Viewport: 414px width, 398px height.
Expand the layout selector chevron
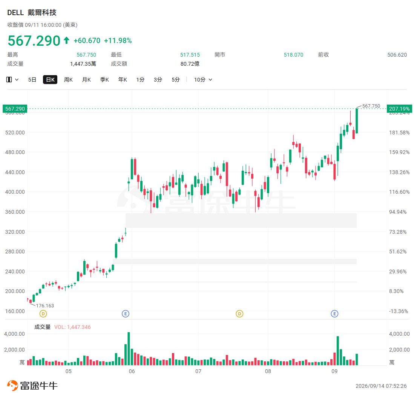(17, 80)
